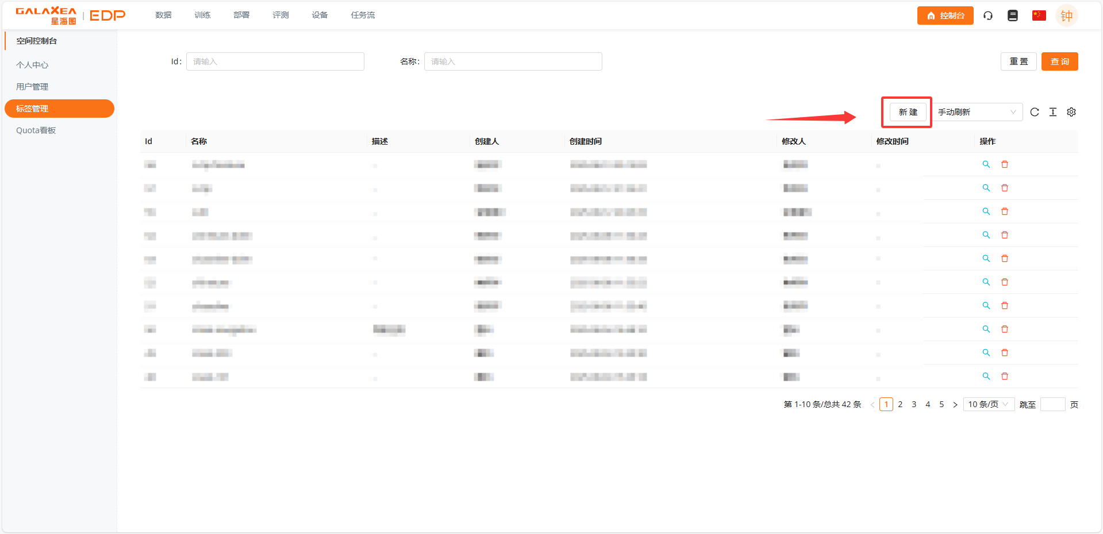Viewport: 1103px width, 534px height.
Task: Click the 新建 button
Action: tap(908, 112)
